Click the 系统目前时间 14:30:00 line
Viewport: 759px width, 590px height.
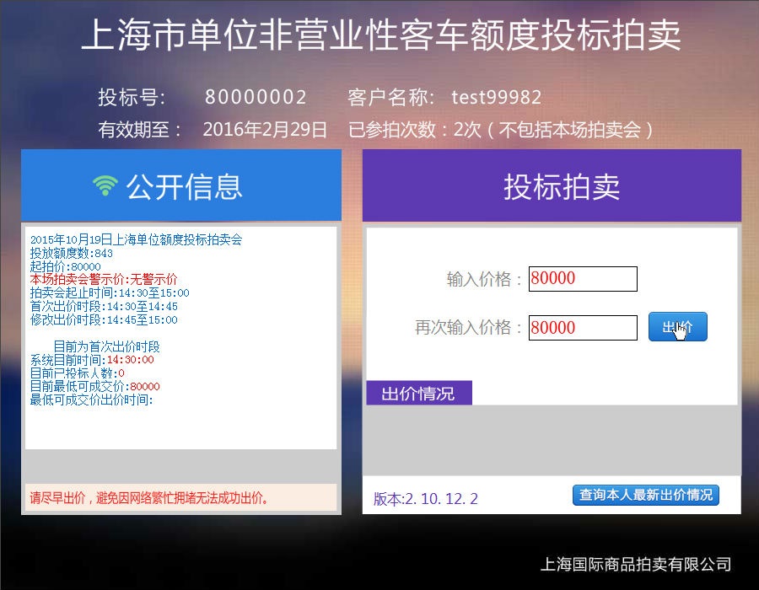click(92, 359)
